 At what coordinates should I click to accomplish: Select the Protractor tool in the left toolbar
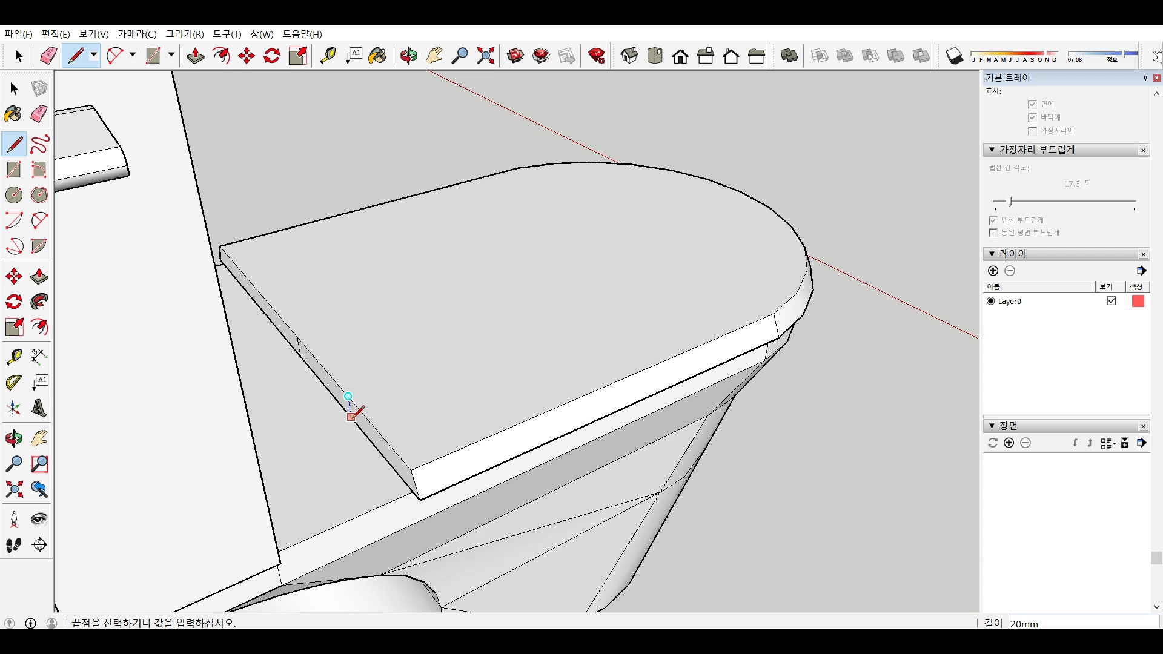tap(13, 383)
